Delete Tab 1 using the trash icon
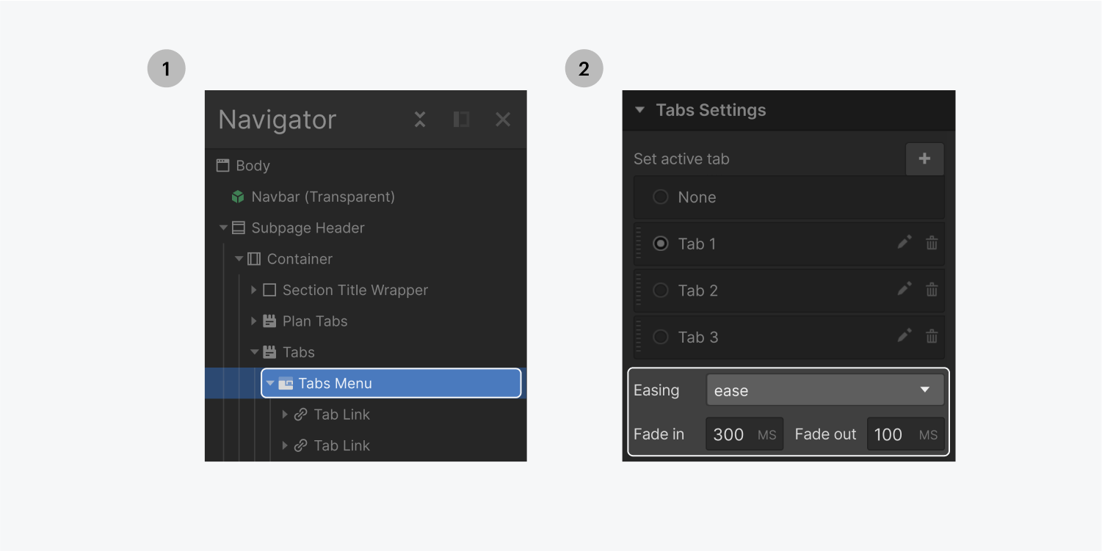The width and height of the screenshot is (1102, 551). pyautogui.click(x=931, y=243)
